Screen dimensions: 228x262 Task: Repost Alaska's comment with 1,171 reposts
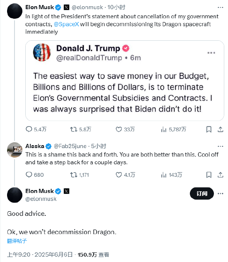click(x=73, y=175)
